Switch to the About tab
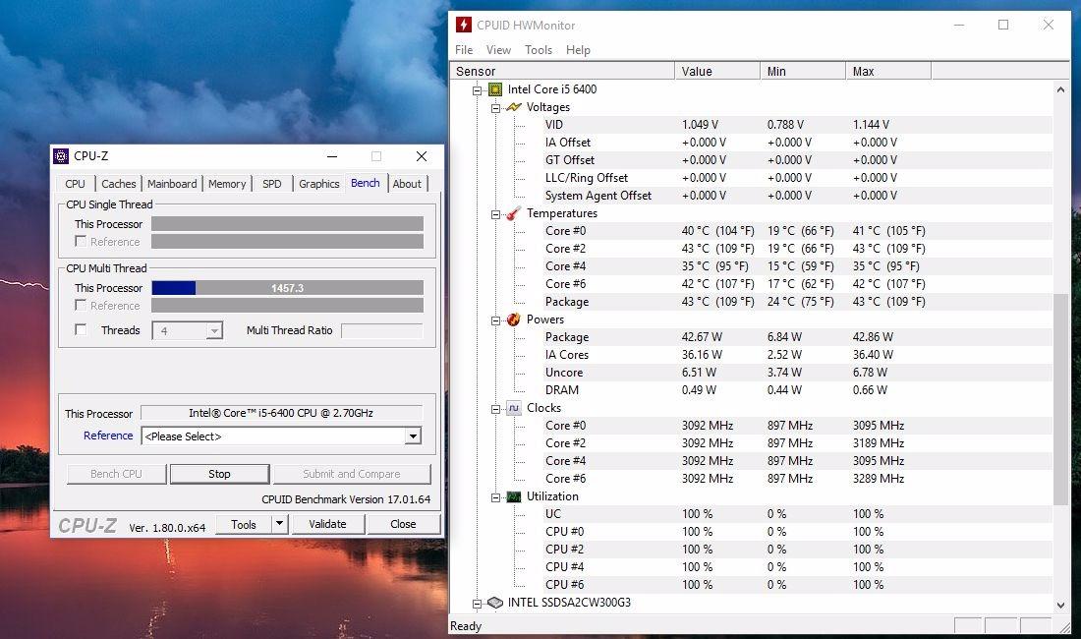This screenshot has width=1081, height=639. [407, 184]
